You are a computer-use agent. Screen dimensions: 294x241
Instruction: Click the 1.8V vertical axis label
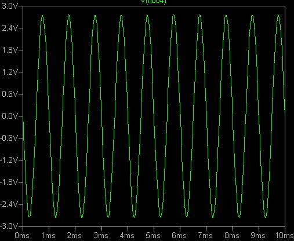click(x=10, y=50)
